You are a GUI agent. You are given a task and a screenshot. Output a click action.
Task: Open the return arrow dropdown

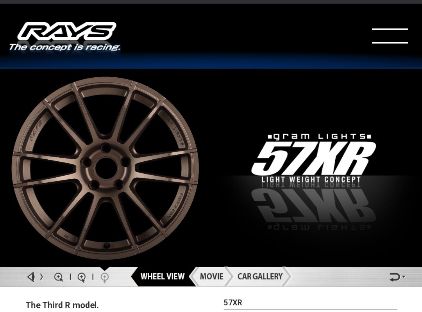pyautogui.click(x=397, y=277)
